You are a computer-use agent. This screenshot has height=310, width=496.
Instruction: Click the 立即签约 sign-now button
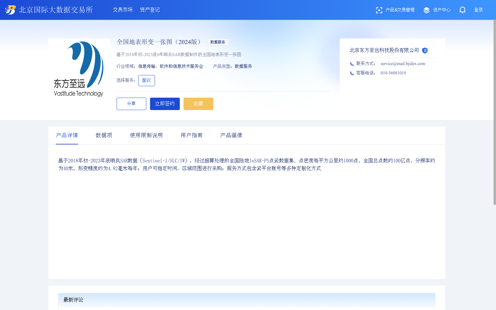pos(165,104)
